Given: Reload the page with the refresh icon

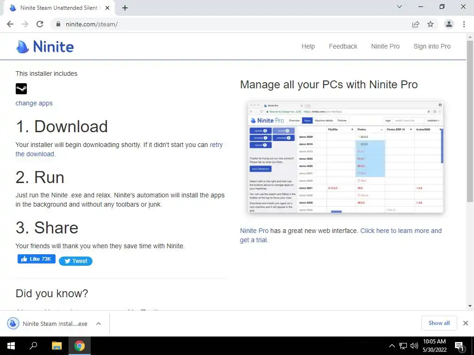Looking at the screenshot, I should 40,24.
